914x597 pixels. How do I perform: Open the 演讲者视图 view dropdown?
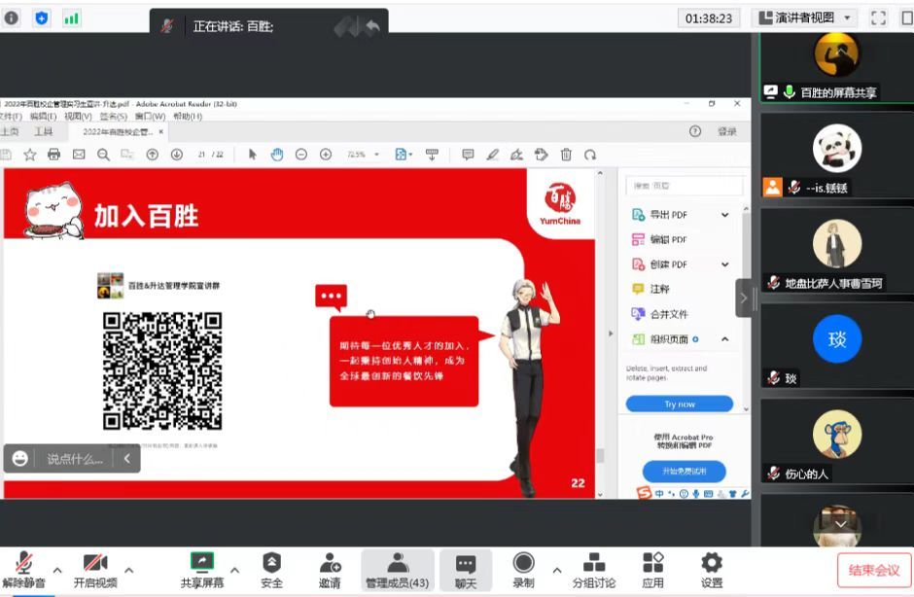tap(805, 18)
